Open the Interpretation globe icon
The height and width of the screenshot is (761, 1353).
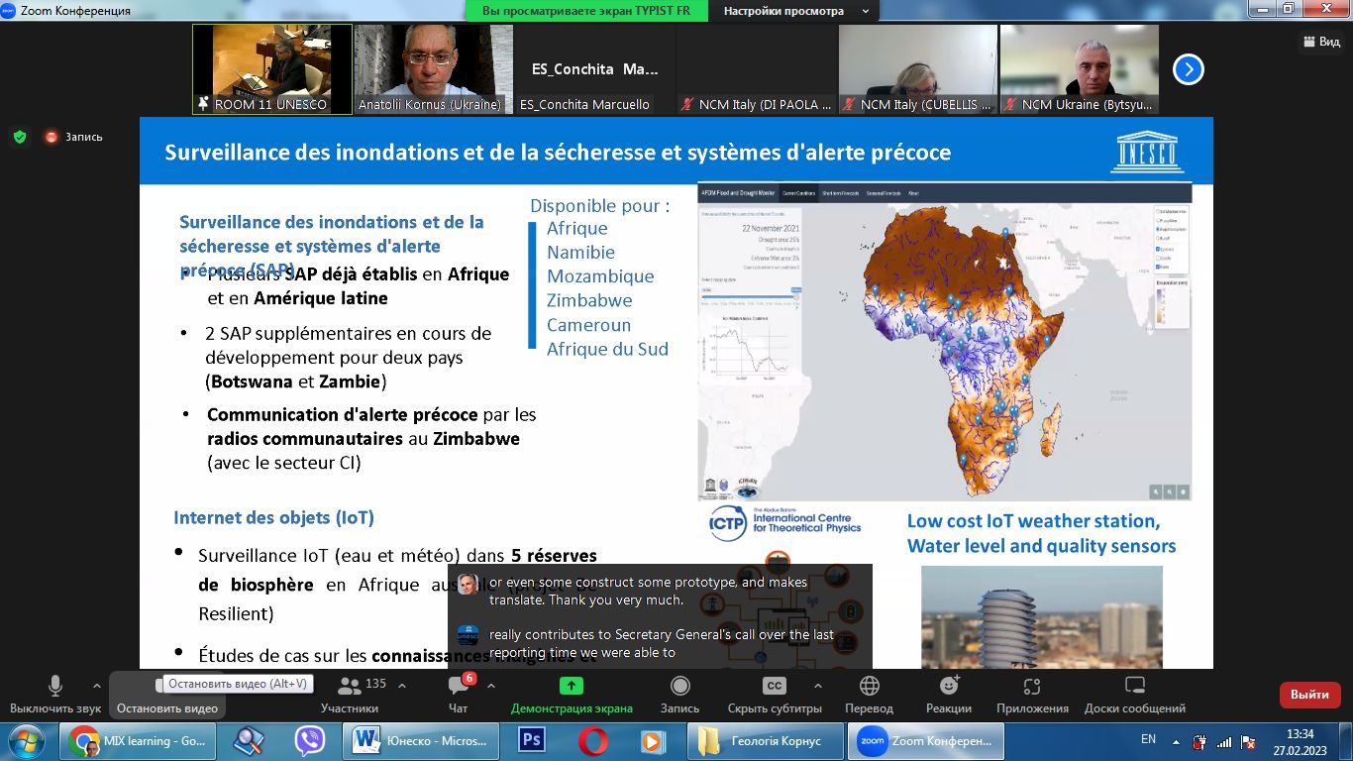pos(869,687)
